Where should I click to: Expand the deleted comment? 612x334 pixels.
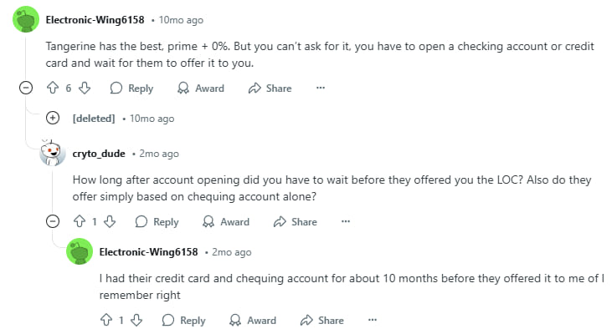pos(53,118)
